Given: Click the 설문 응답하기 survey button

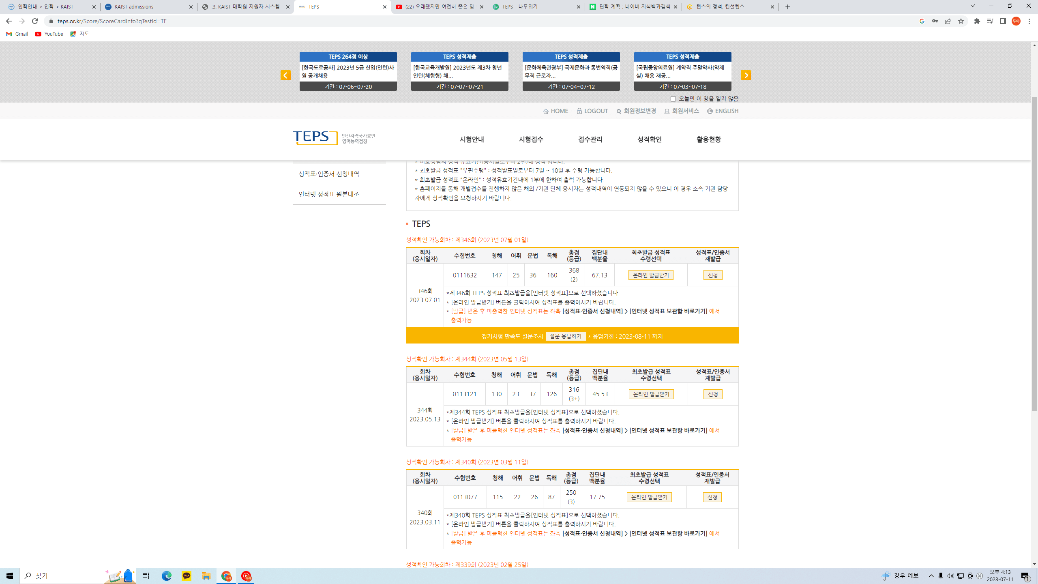Looking at the screenshot, I should click(566, 336).
